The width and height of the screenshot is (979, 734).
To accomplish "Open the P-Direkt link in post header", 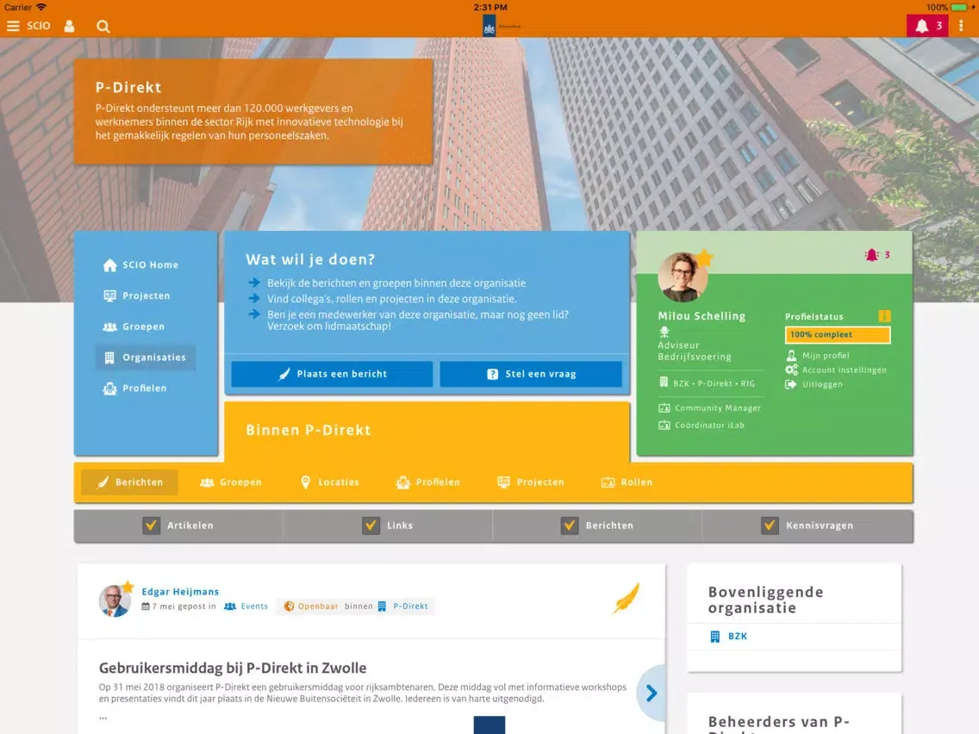I will 403,606.
